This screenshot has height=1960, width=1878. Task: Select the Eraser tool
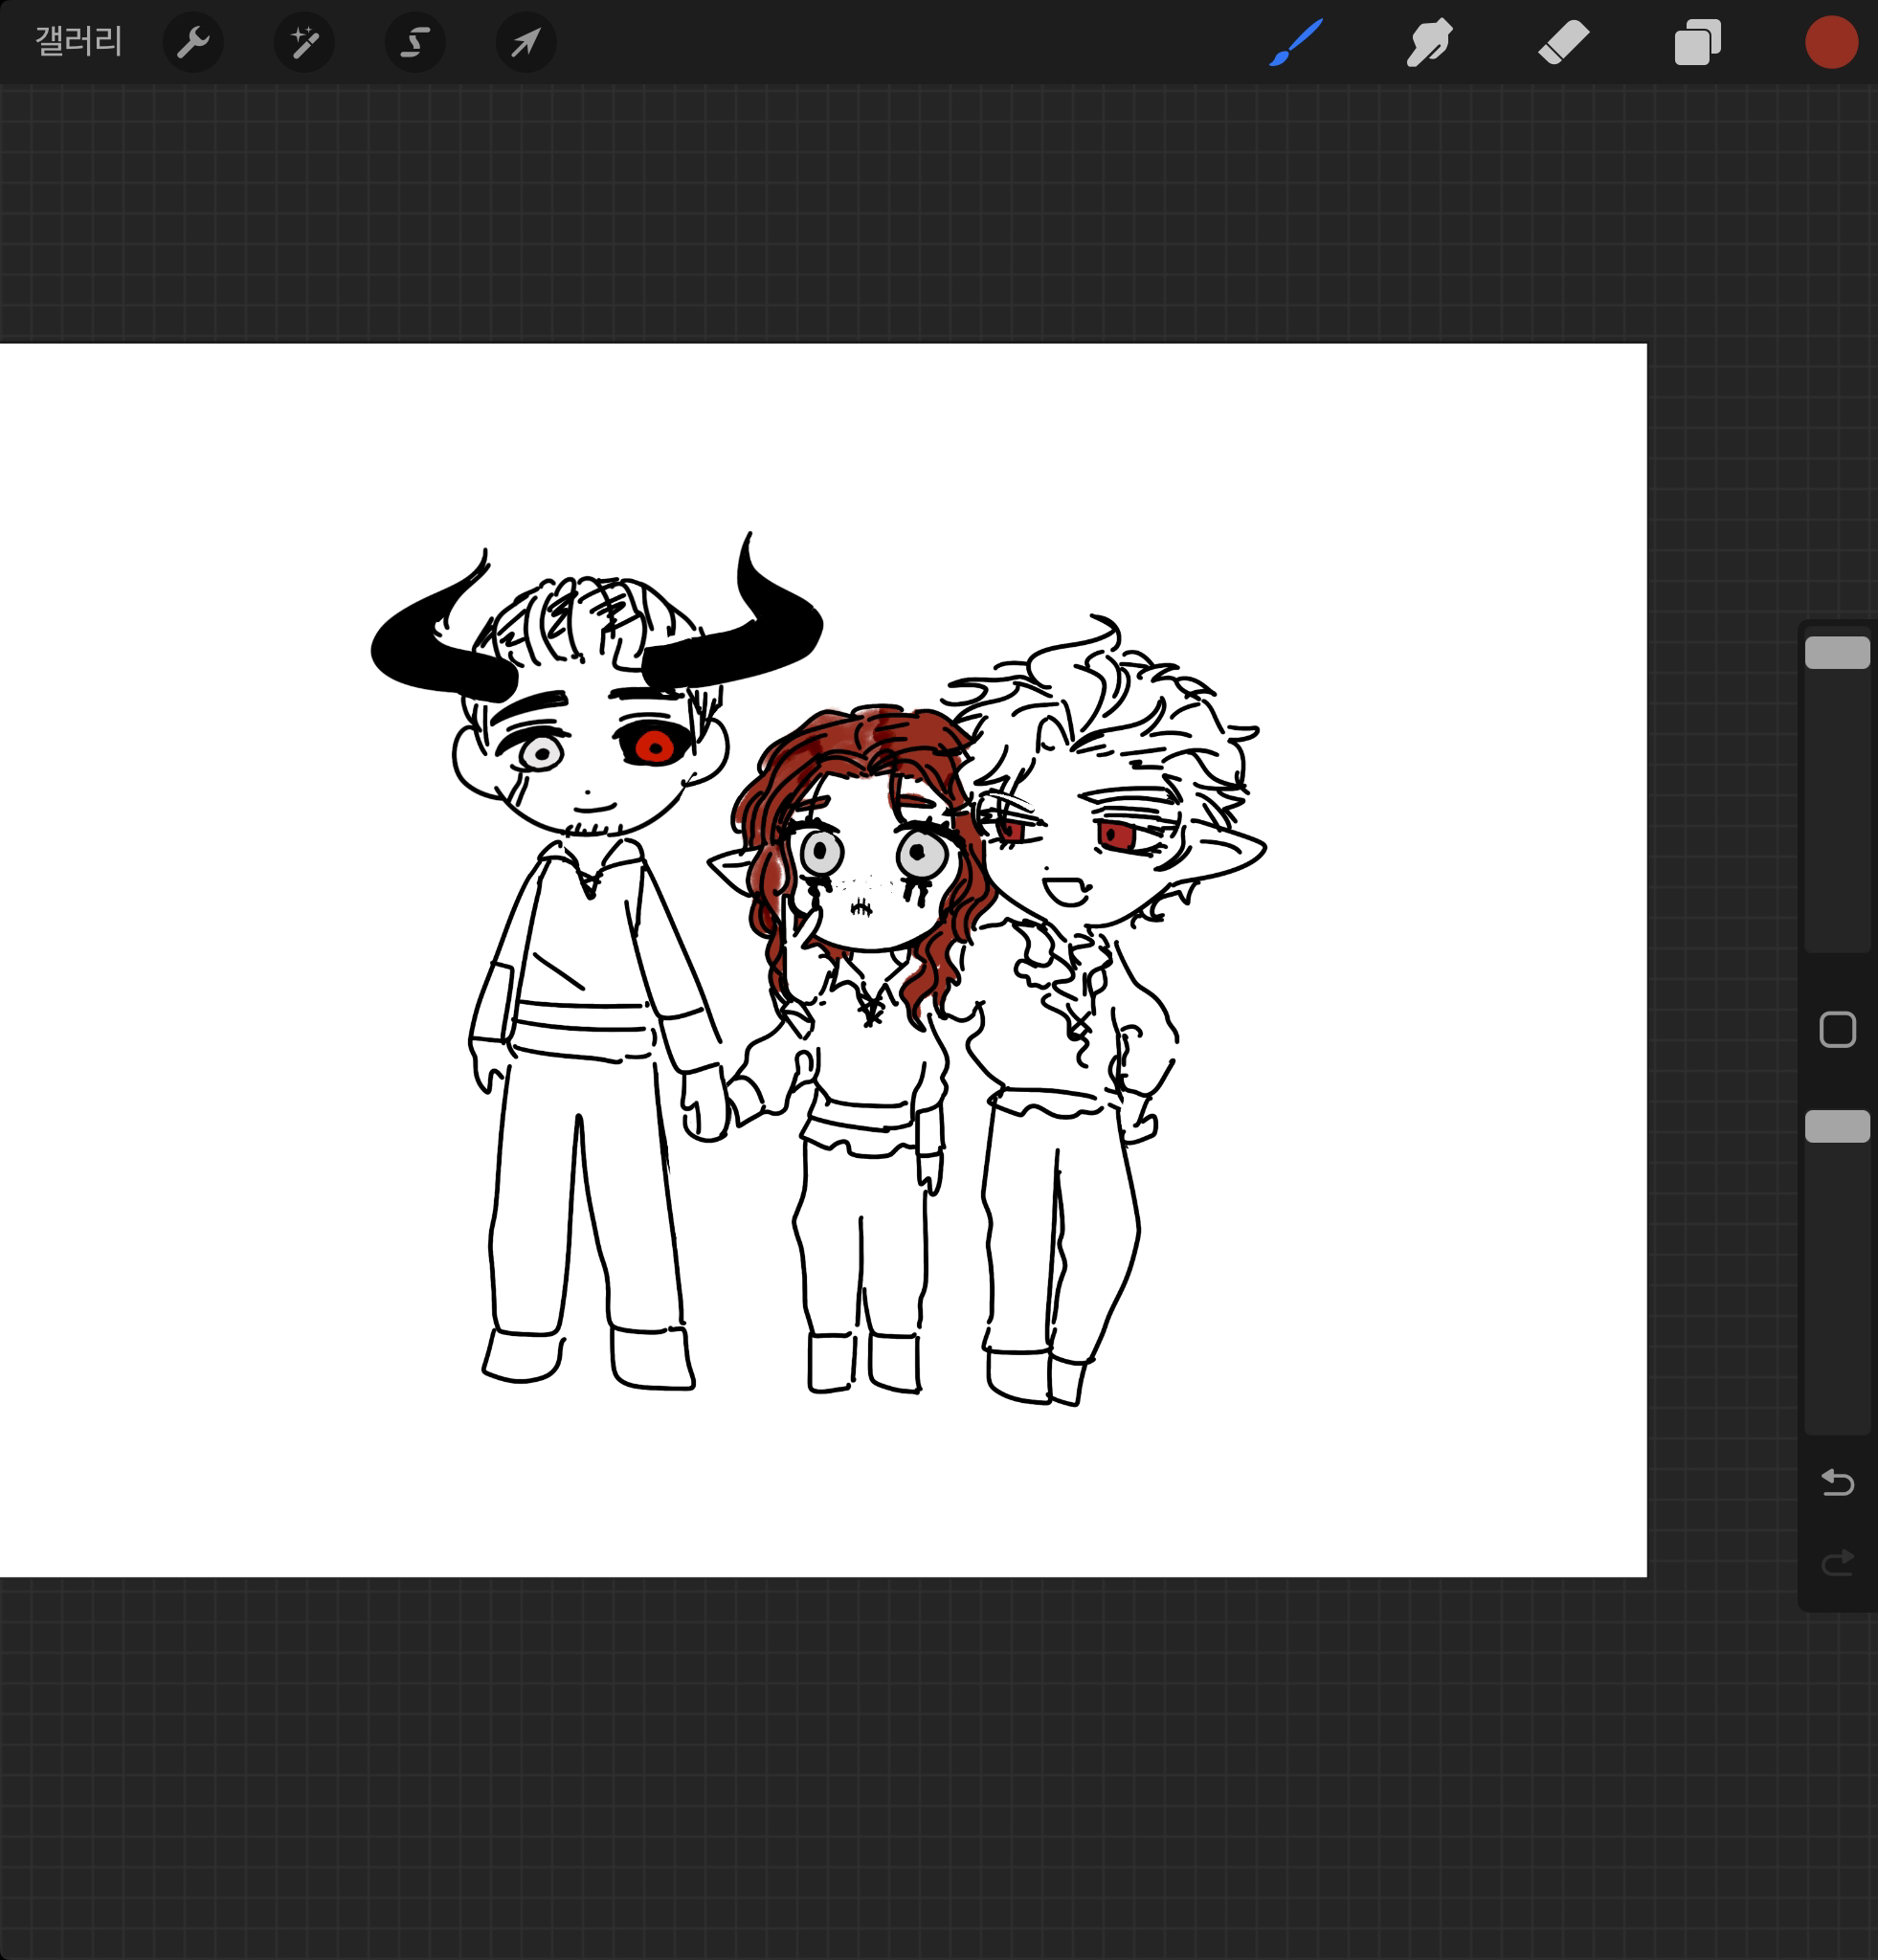coord(1564,42)
